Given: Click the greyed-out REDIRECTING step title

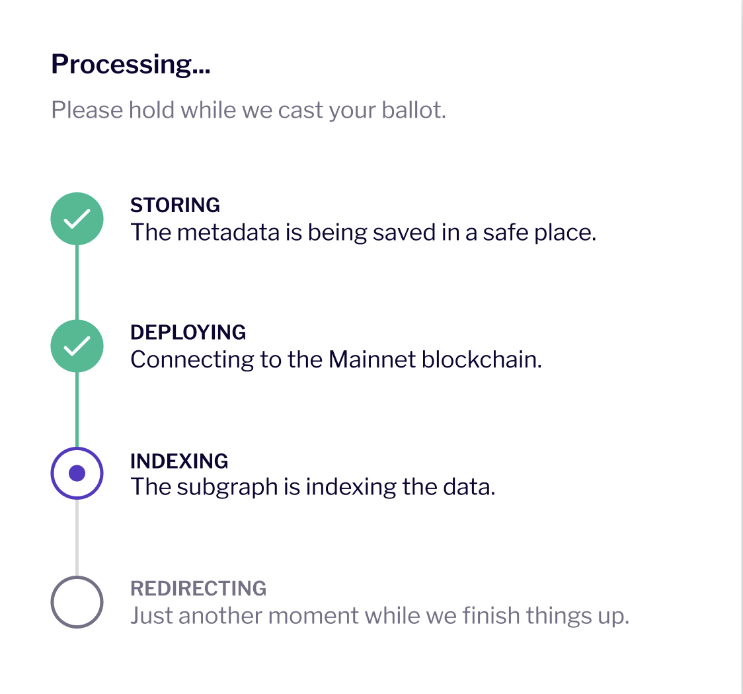Looking at the screenshot, I should click(x=198, y=588).
